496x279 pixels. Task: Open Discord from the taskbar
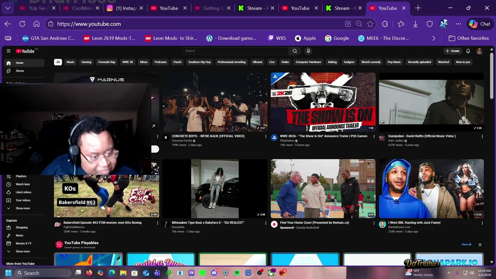click(214, 273)
